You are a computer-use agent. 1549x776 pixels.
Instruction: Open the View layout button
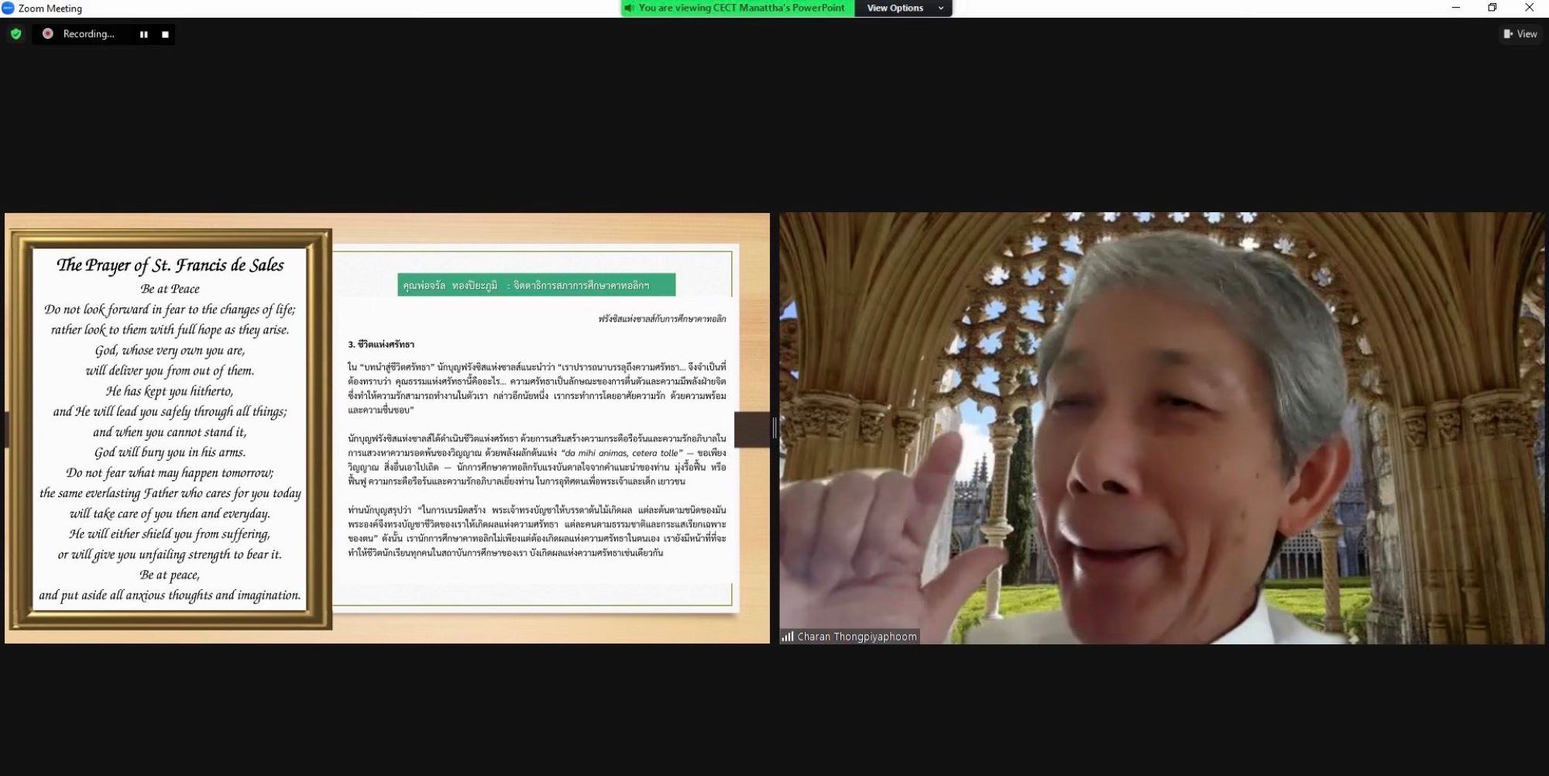(1520, 34)
